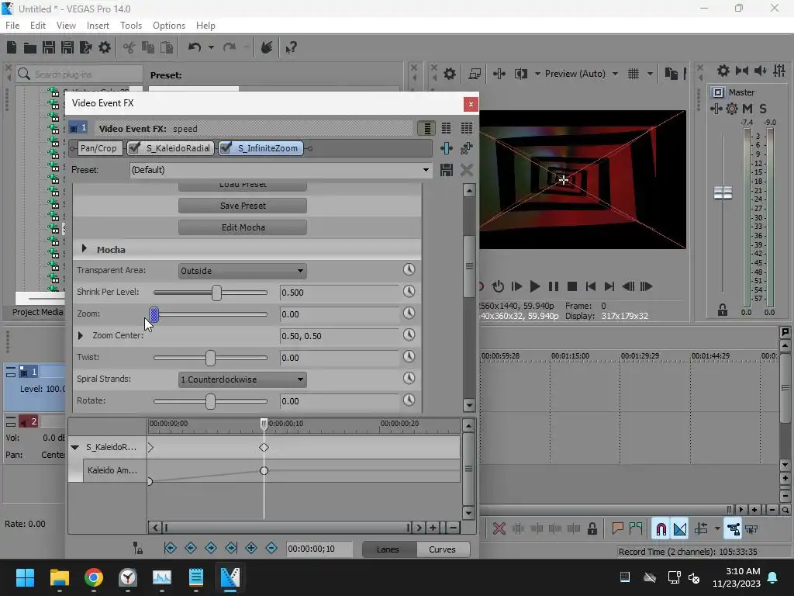Toggle animation for Shrink Per Level
Screen dimensions: 794x596
(x=409, y=292)
